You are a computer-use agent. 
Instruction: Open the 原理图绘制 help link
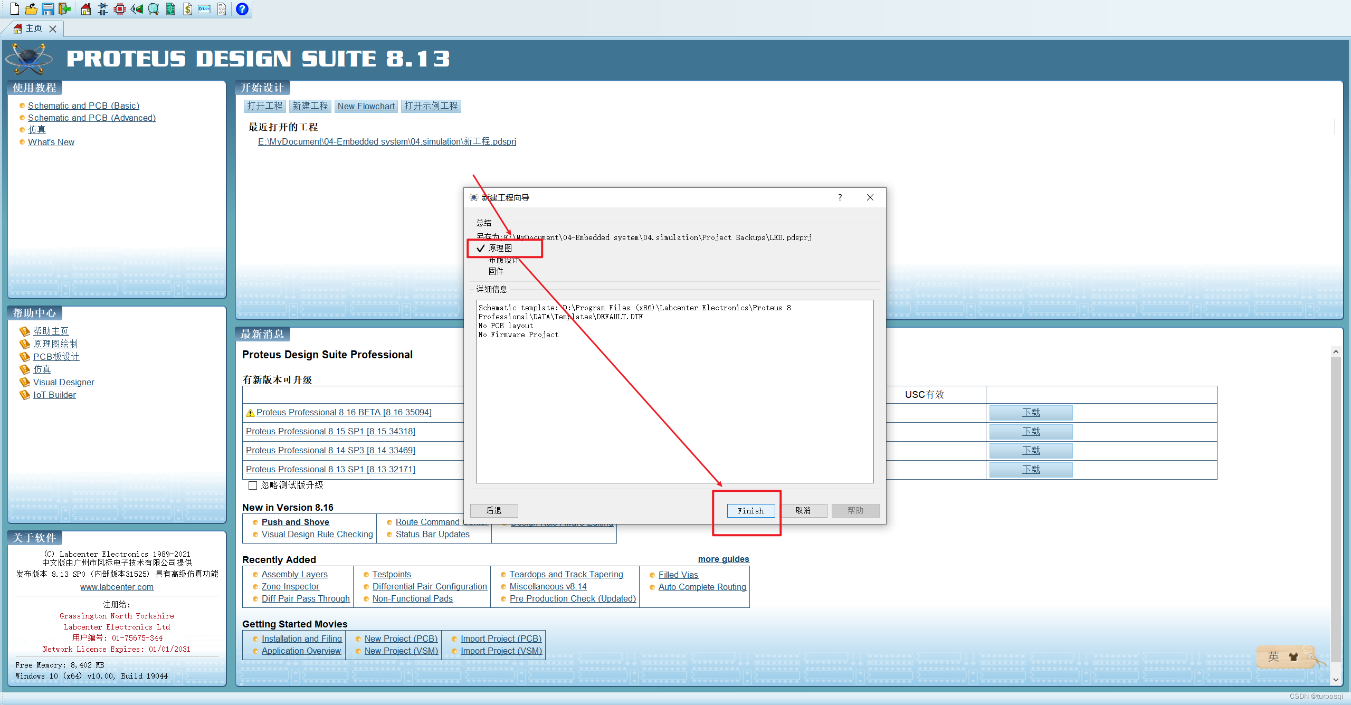click(x=55, y=344)
